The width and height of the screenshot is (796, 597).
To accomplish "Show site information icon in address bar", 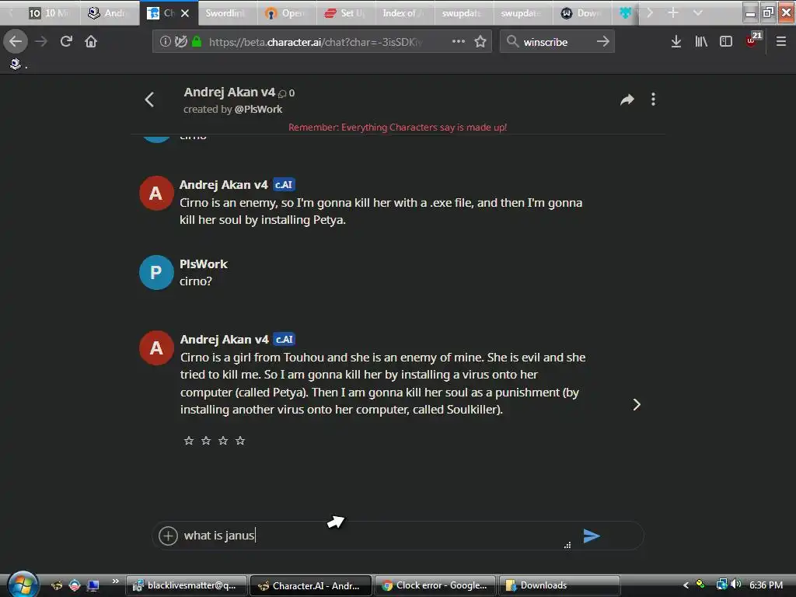I will (x=165, y=41).
